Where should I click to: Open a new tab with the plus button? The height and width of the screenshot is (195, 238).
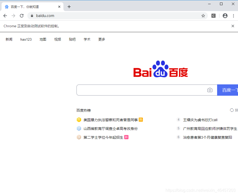click(x=69, y=7)
